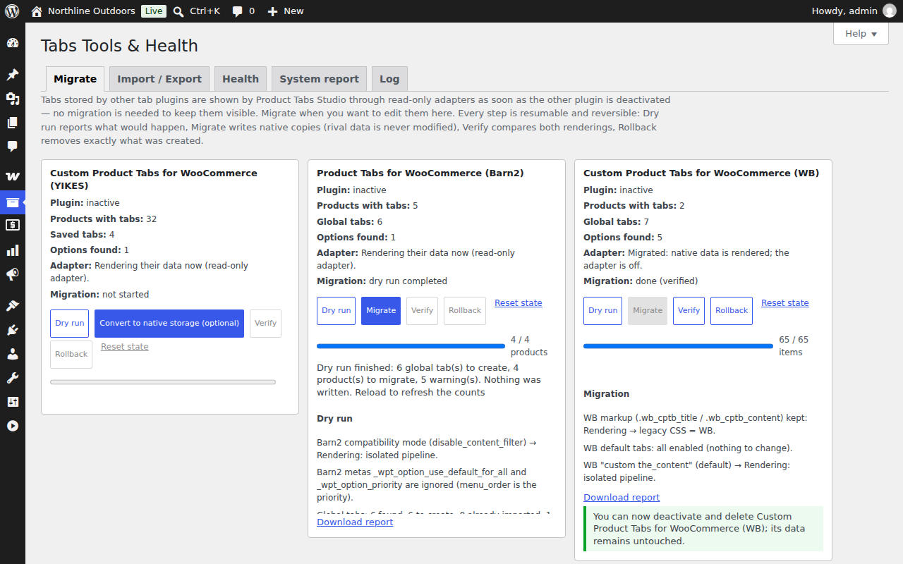Open the New menu in admin bar

click(286, 11)
